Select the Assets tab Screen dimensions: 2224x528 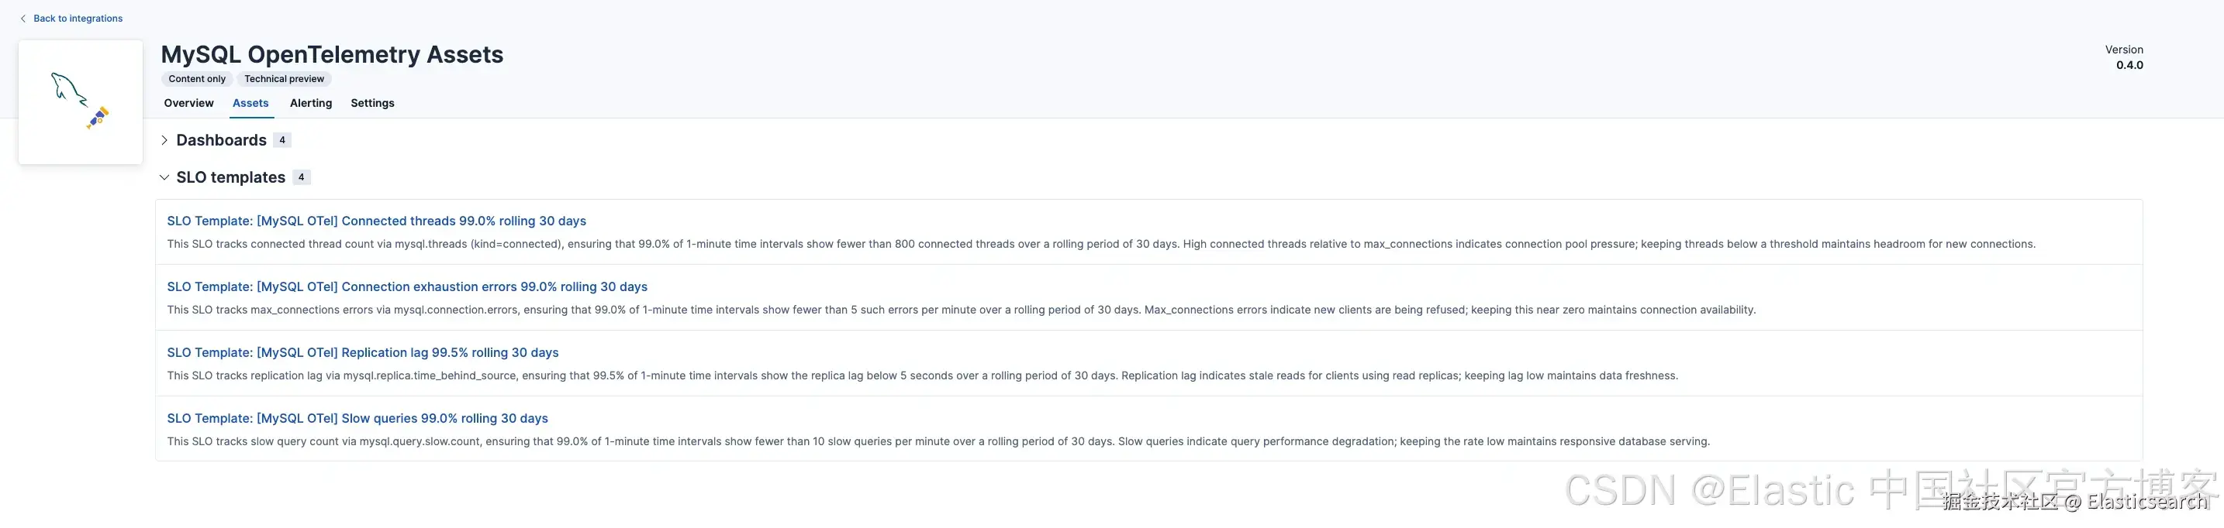tap(250, 104)
